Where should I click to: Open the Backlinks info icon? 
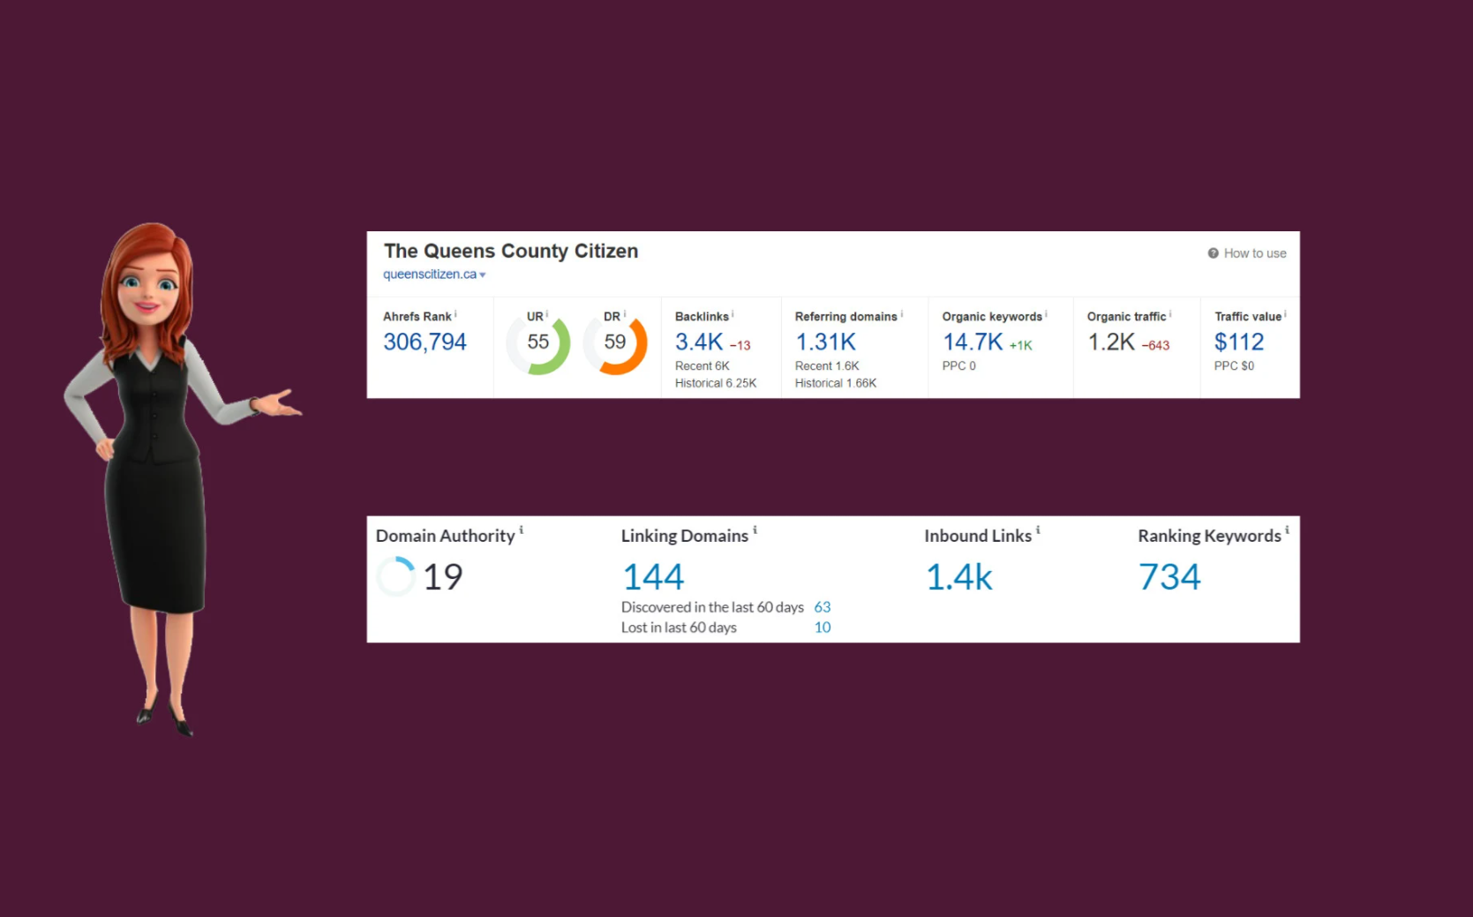(x=731, y=312)
